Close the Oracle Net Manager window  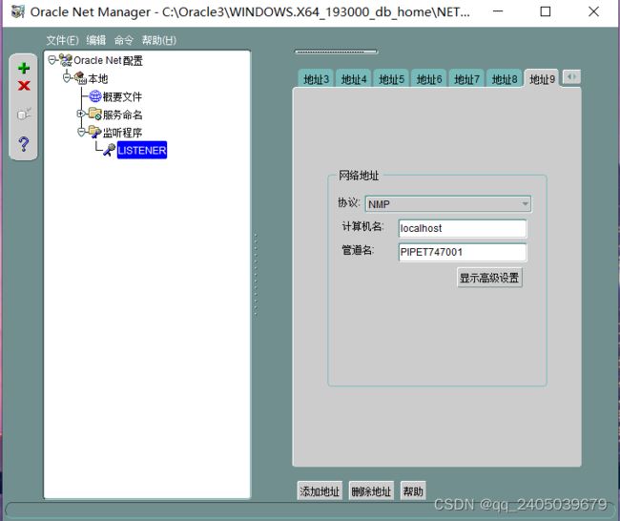coord(593,11)
